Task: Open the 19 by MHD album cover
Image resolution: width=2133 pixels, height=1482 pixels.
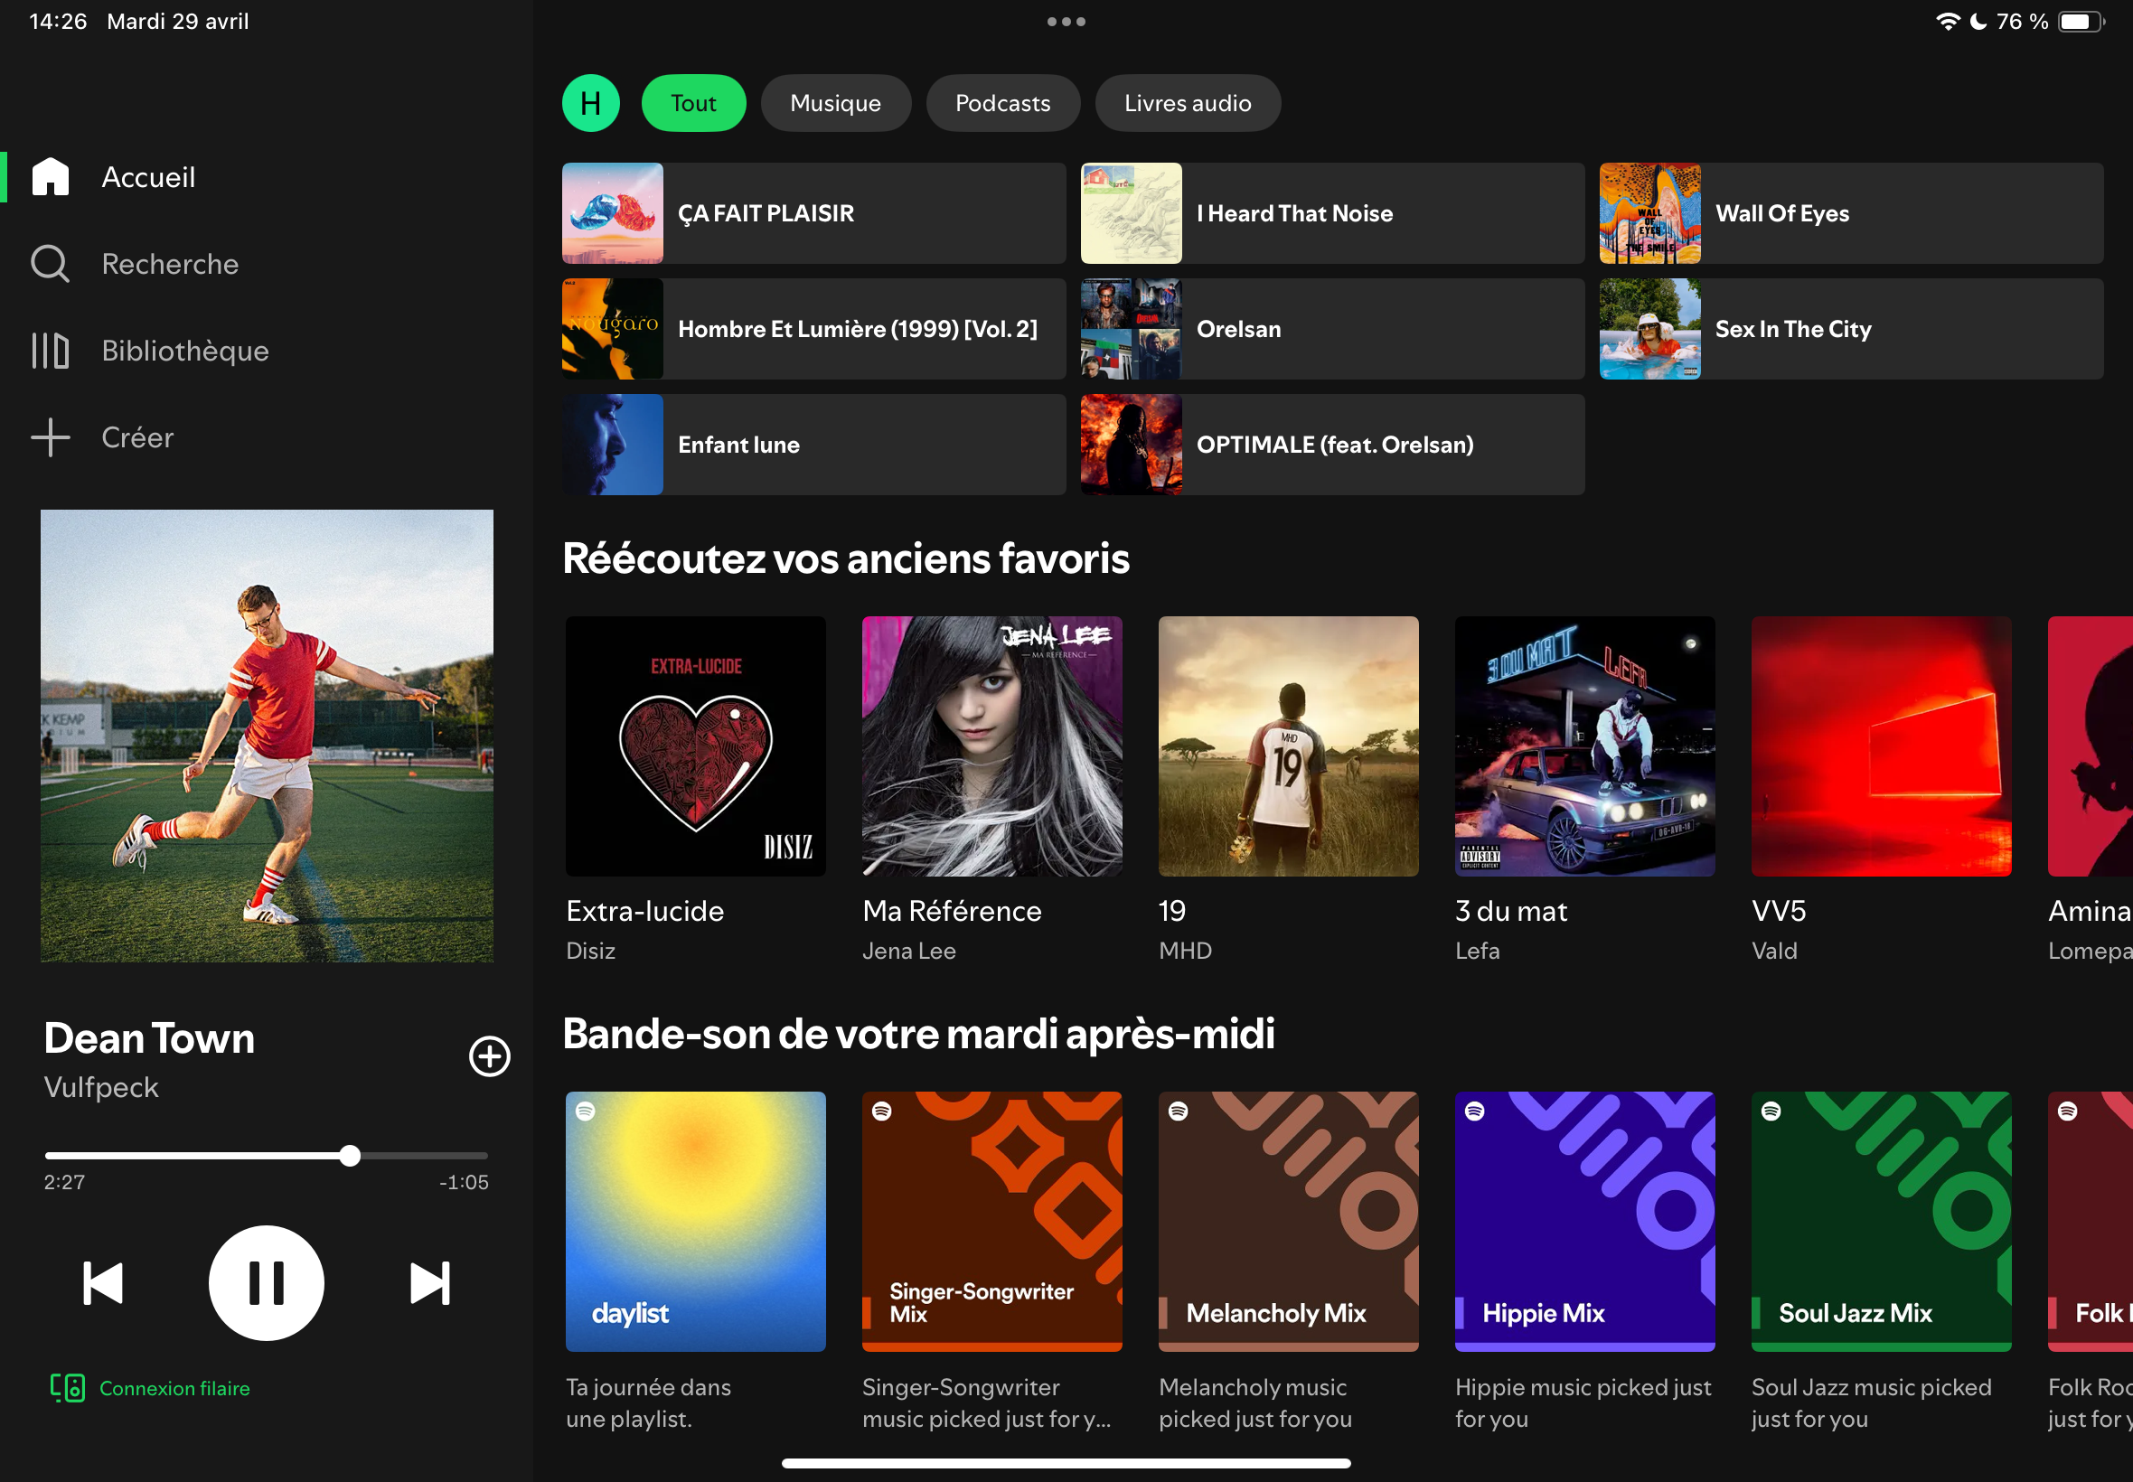Action: click(1288, 746)
